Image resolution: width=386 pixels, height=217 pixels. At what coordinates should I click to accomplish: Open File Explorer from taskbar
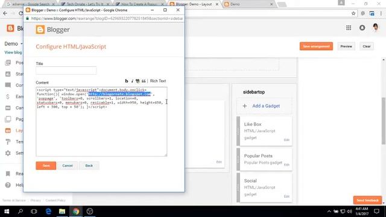62,212
